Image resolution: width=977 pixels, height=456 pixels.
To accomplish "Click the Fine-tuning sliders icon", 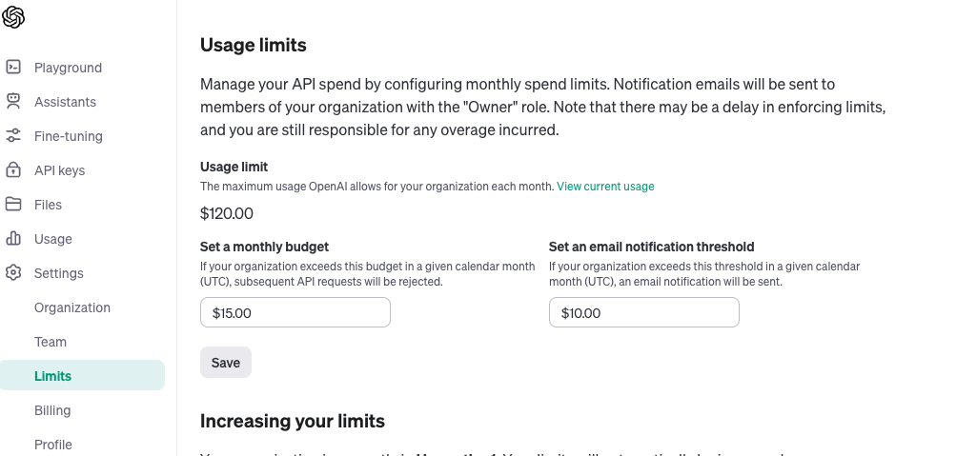I will 13,136.
